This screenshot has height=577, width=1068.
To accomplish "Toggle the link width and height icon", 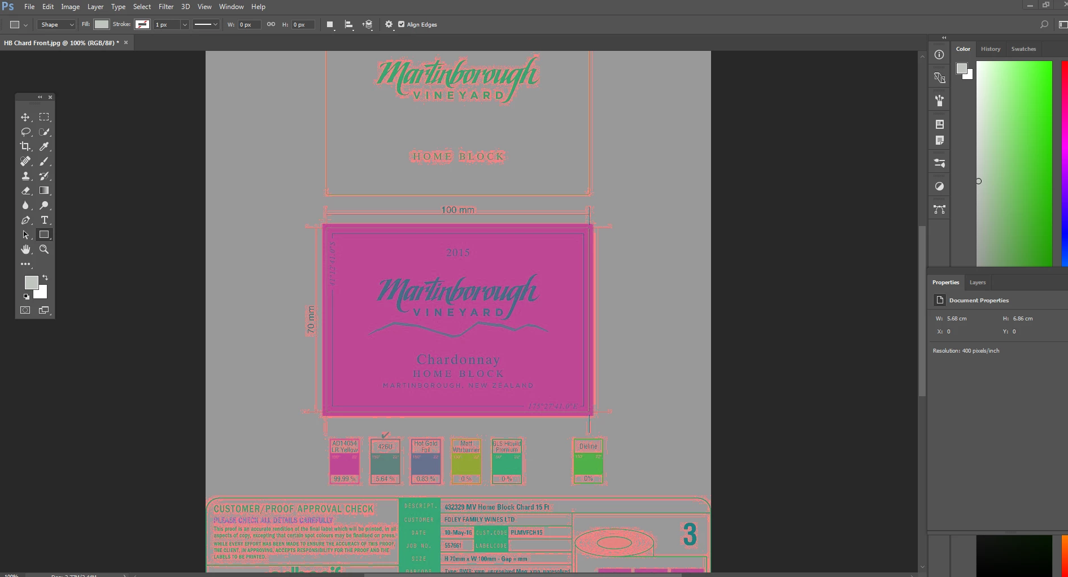I will 271,24.
